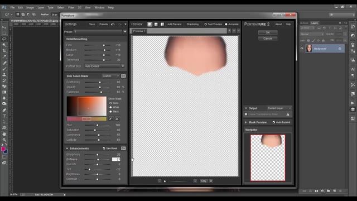The image size is (357, 201).
Task: Open the Layer menu in Photoshop
Action: coord(41,7)
